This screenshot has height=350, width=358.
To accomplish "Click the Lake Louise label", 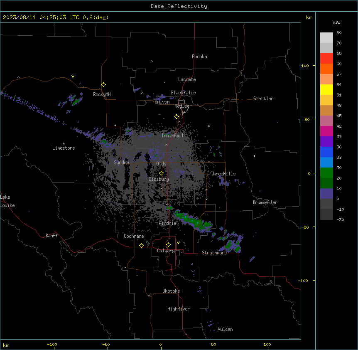I will tap(7, 201).
